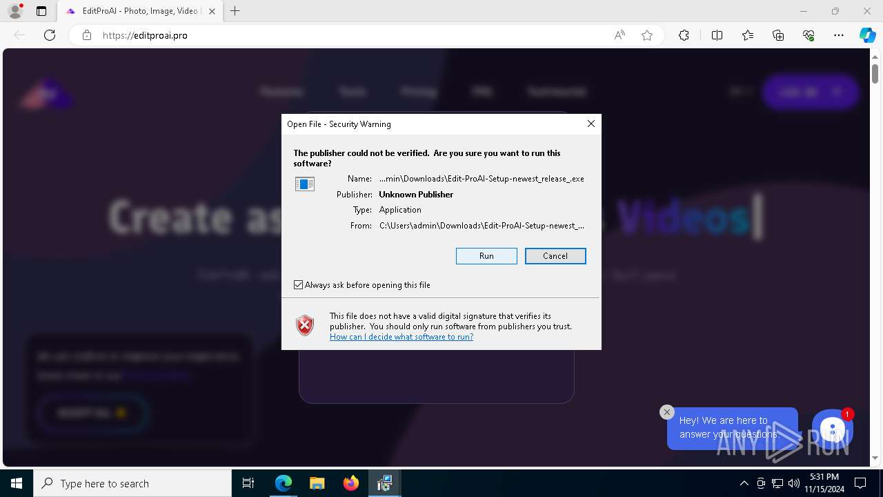Close the Open File Security Warning dialog

click(591, 124)
